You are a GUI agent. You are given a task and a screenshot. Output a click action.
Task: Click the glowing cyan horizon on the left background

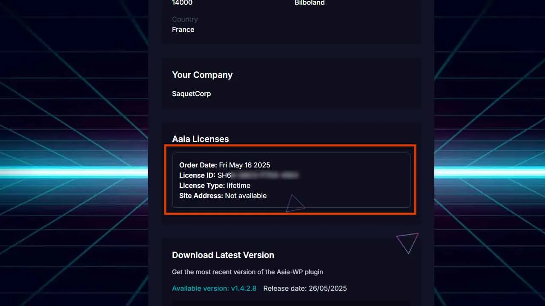point(74,172)
